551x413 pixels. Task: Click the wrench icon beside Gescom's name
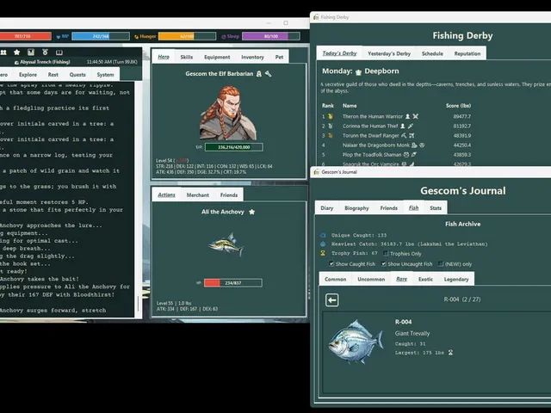[x=268, y=74]
